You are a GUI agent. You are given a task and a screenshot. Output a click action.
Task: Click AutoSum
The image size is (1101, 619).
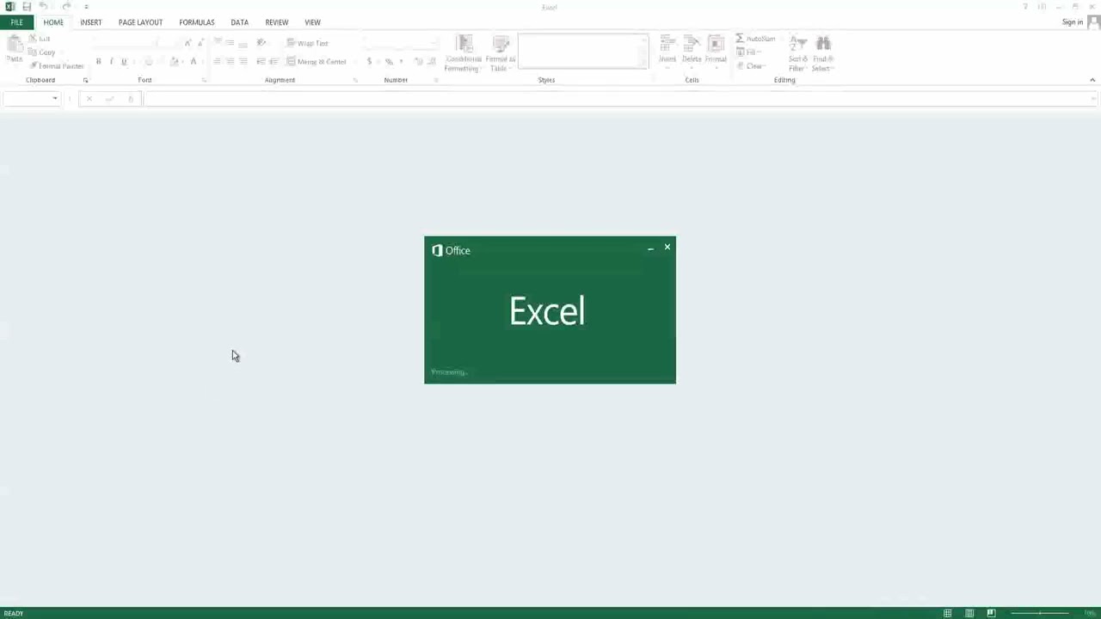point(756,40)
